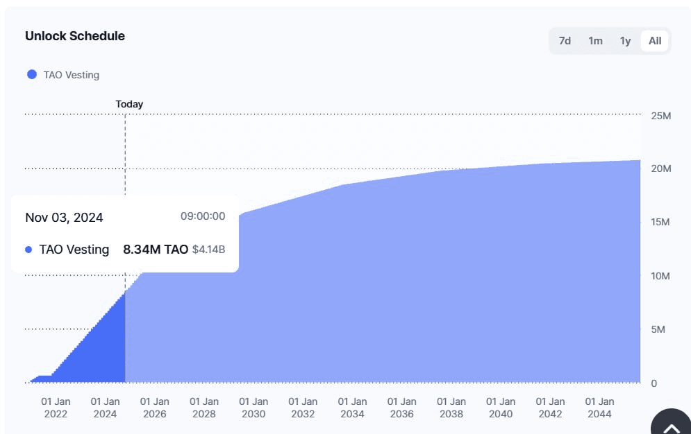Click the scroll-to-top chevron button
Screen dimensions: 691x434
pos(671,422)
